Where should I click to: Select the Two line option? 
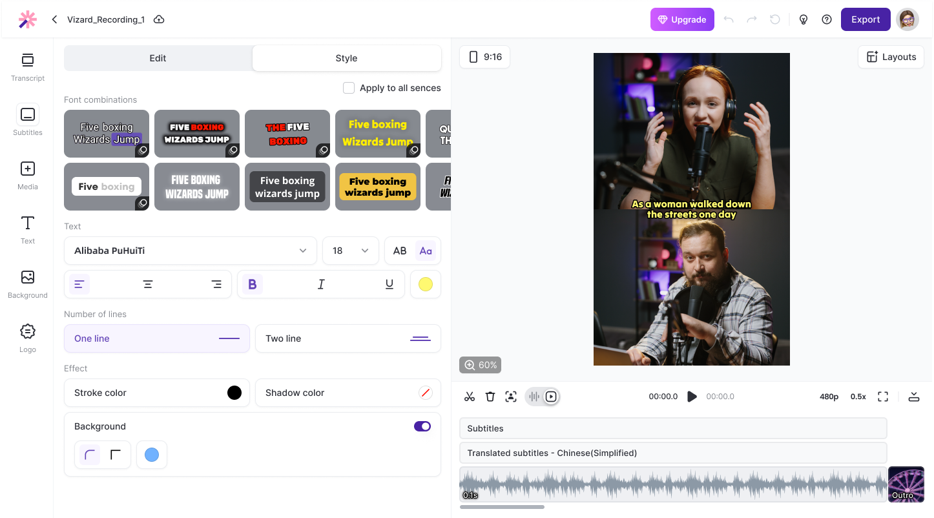(348, 338)
